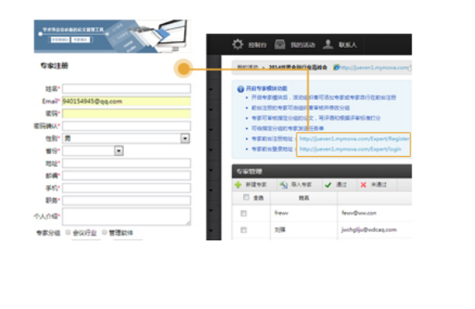Open the Expert/Register URL link
This screenshot has width=475, height=309.
coord(354,139)
